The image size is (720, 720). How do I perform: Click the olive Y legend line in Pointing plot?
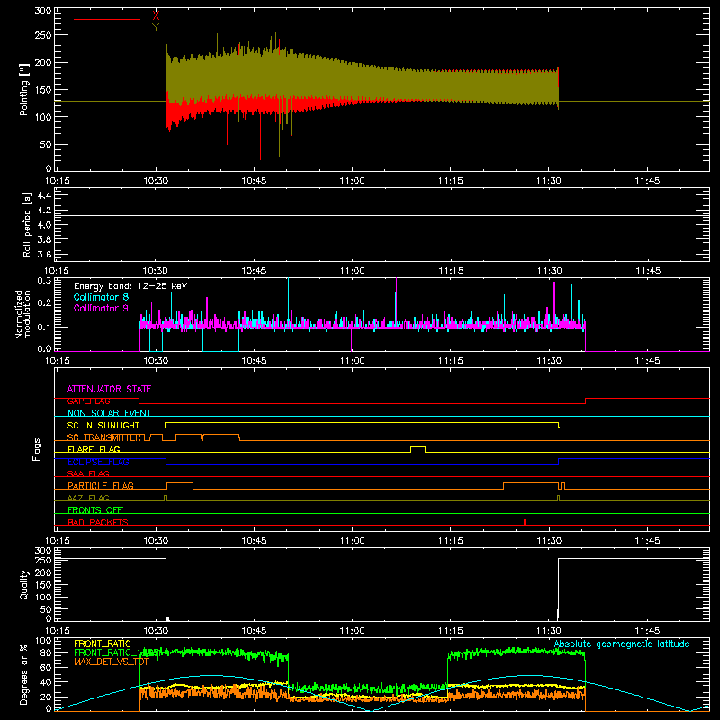coord(107,31)
